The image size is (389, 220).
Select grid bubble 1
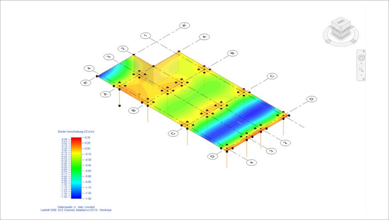[145, 35]
